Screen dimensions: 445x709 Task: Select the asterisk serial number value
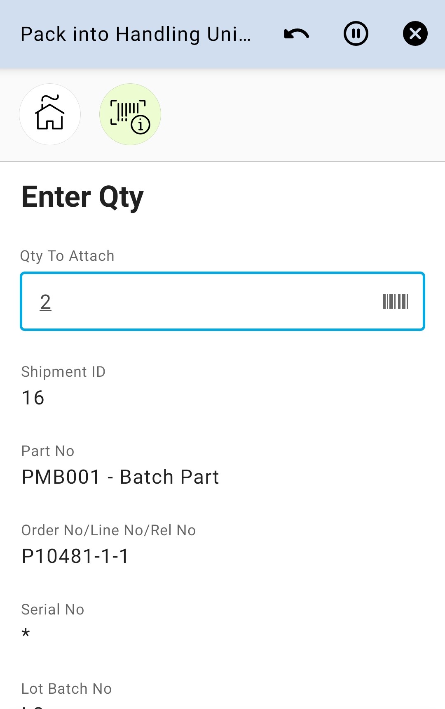(26, 633)
